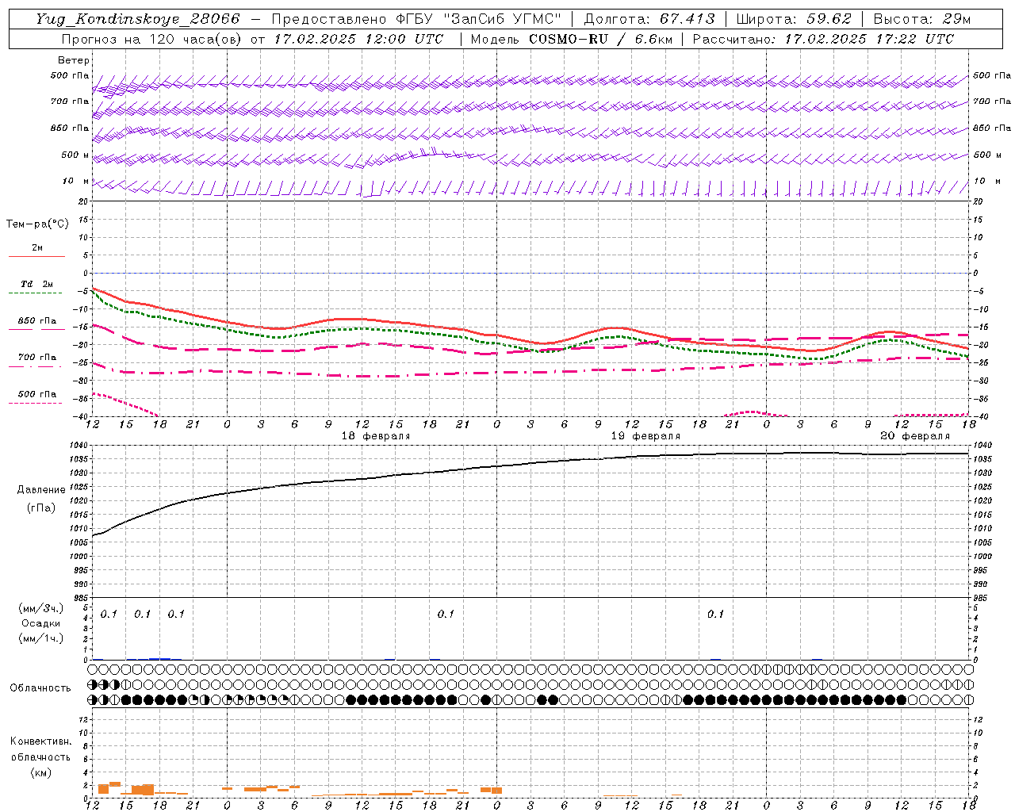Click the station title Yug_Kondinskoye_28066

[137, 19]
